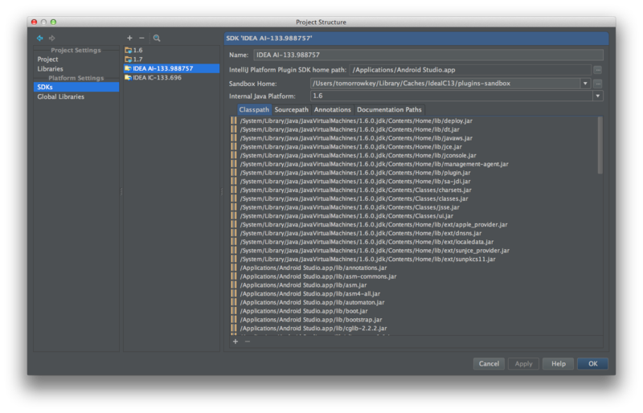Select the deploy.jar classpath entry
The height and width of the screenshot is (413, 643).
(413, 121)
